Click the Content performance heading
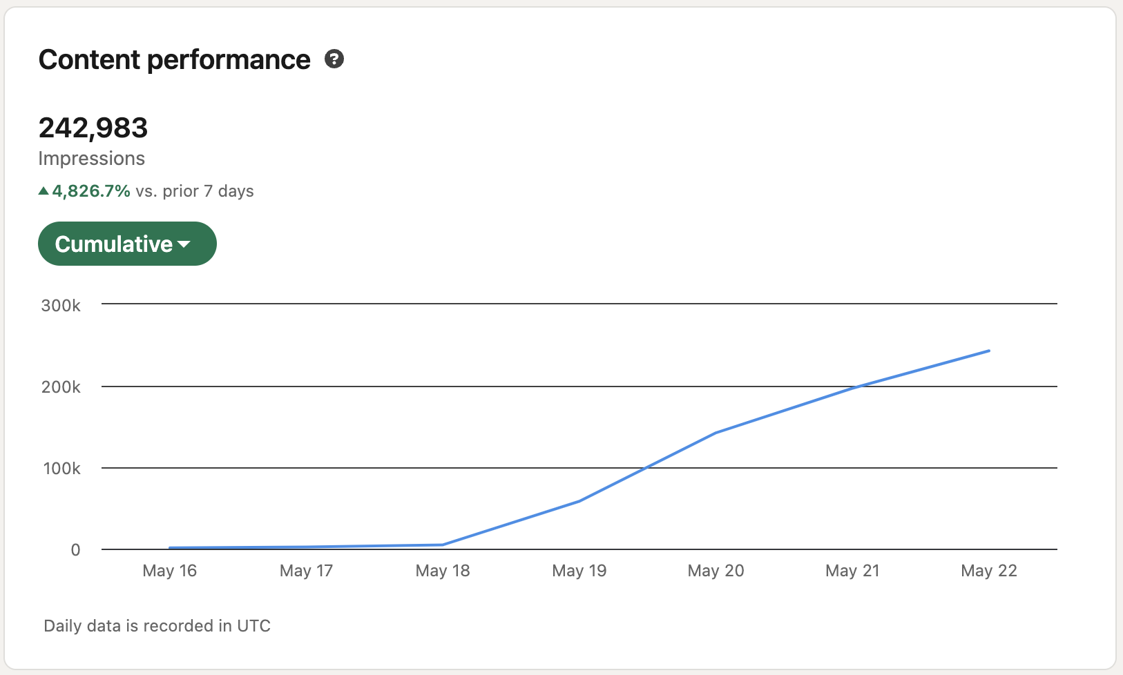 click(x=175, y=60)
